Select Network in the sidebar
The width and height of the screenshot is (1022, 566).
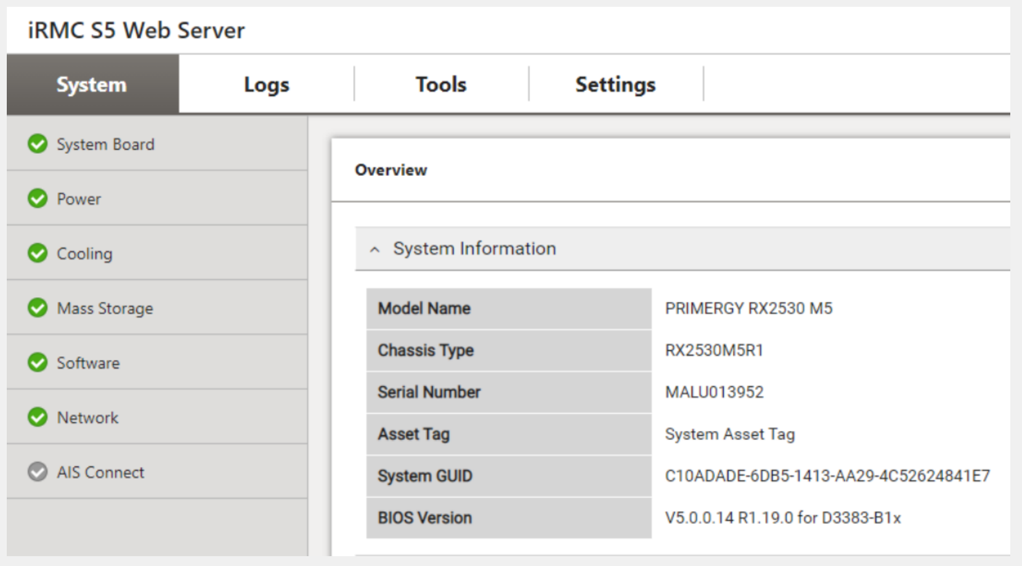point(157,417)
